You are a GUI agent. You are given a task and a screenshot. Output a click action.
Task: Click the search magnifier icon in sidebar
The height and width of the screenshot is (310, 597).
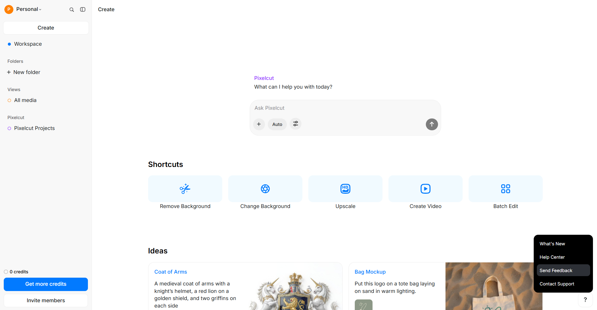pos(72,10)
